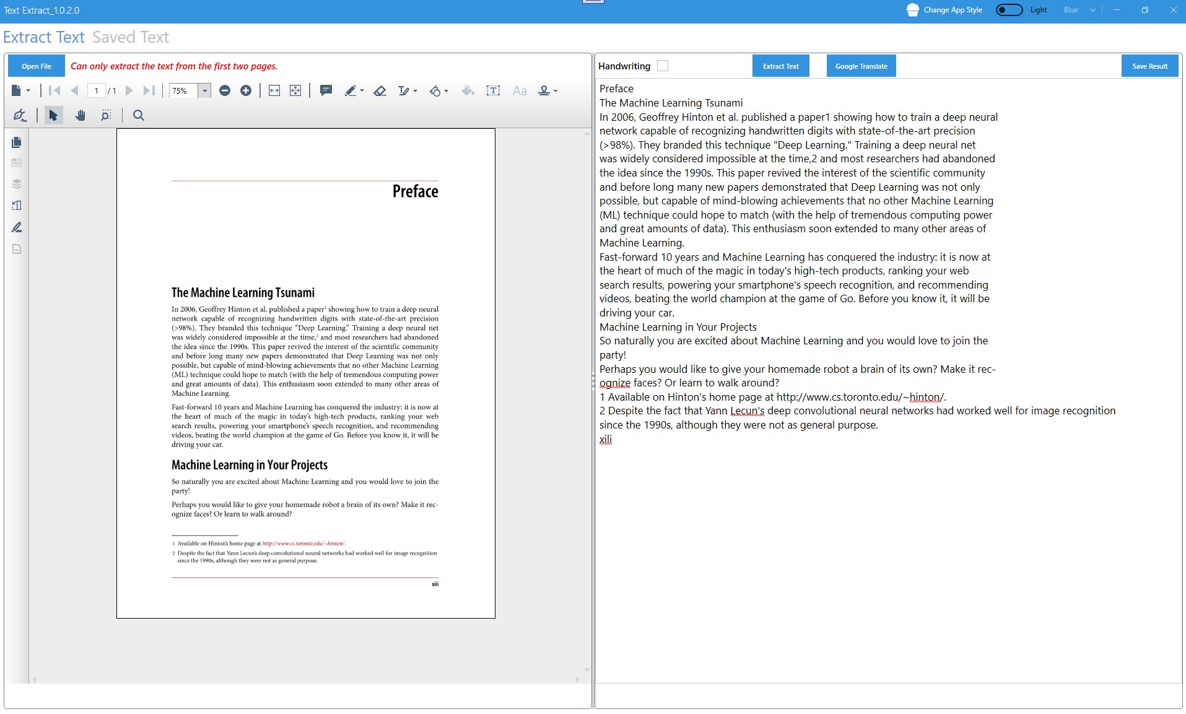Image resolution: width=1186 pixels, height=714 pixels.
Task: Expand the highlighter tool dropdown arrow
Action: tap(362, 91)
